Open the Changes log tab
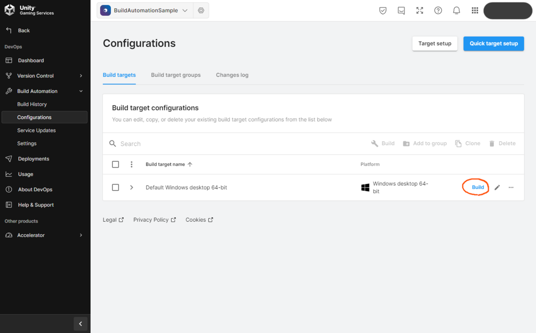Viewport: 536px width, 333px height. pos(232,75)
